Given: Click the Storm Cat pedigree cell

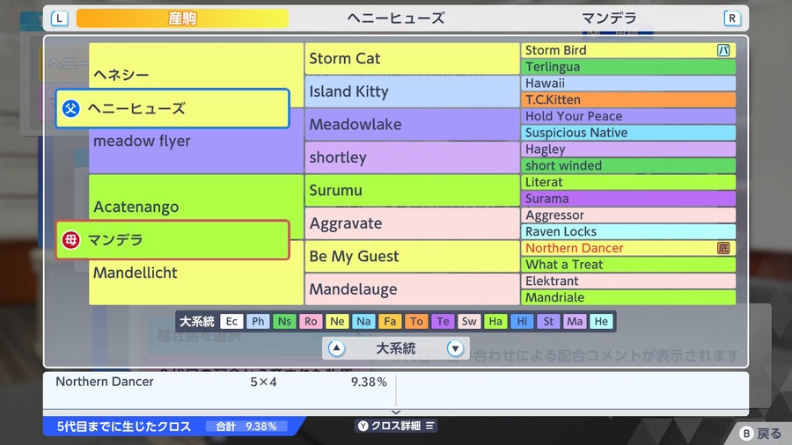Looking at the screenshot, I should [x=412, y=59].
